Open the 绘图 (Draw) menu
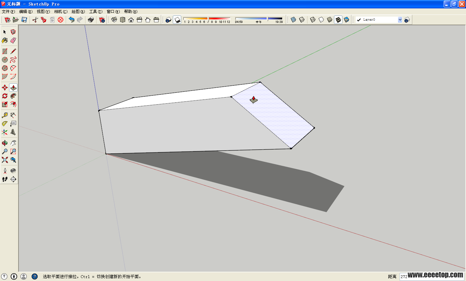This screenshot has height=281, width=466. tap(78, 12)
